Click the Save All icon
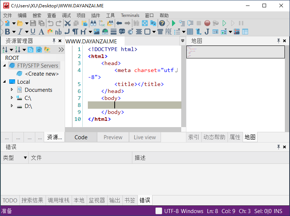 (x=42, y=23)
